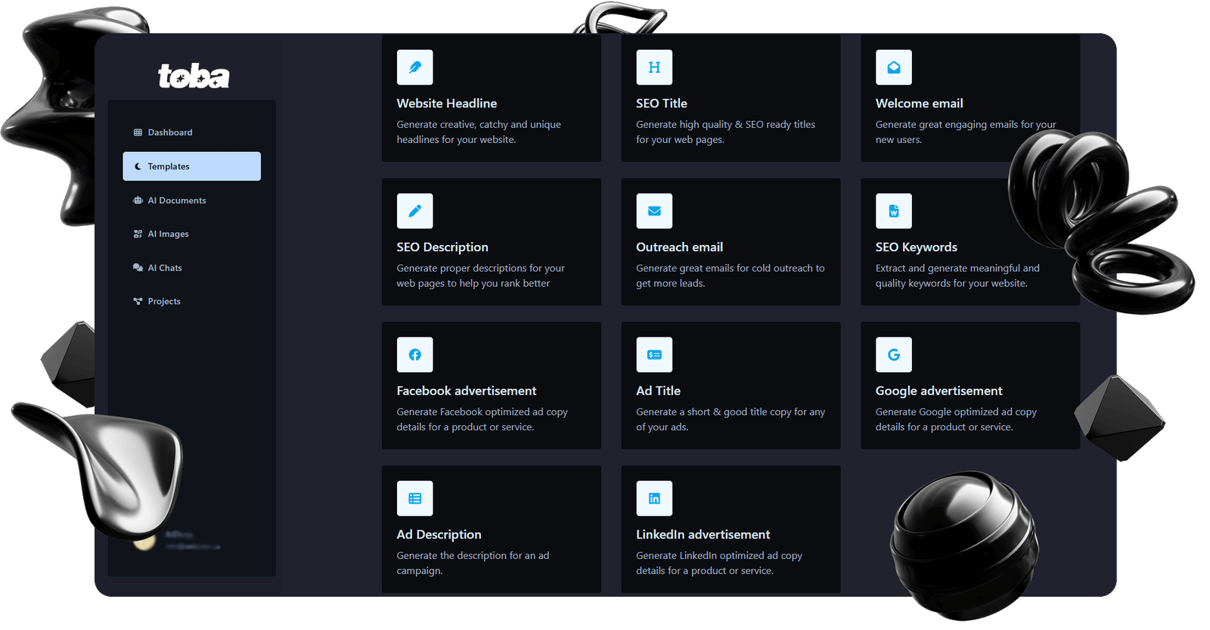Open Dashboard from the sidebar
Viewport: 1210px width, 630px height.
(169, 132)
